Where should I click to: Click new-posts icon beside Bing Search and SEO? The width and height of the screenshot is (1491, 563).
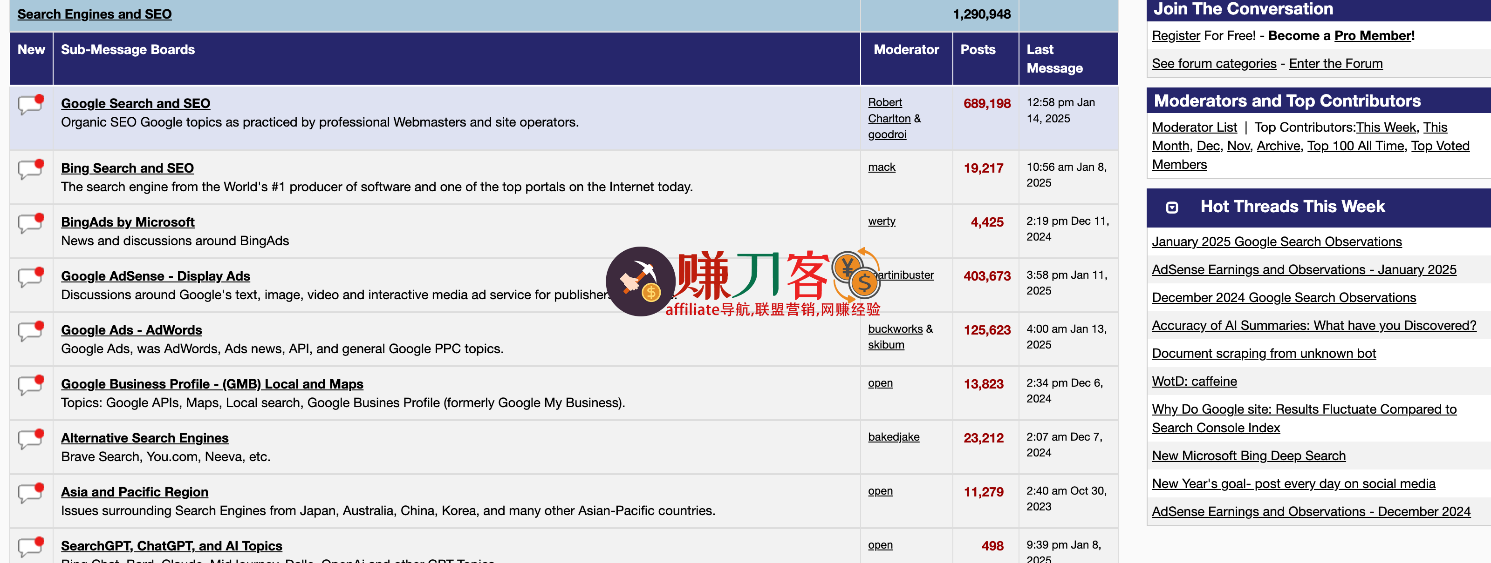point(31,169)
